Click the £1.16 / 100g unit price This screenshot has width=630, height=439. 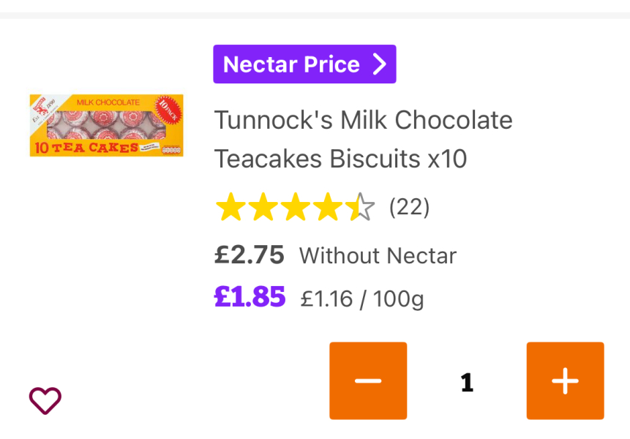click(362, 299)
